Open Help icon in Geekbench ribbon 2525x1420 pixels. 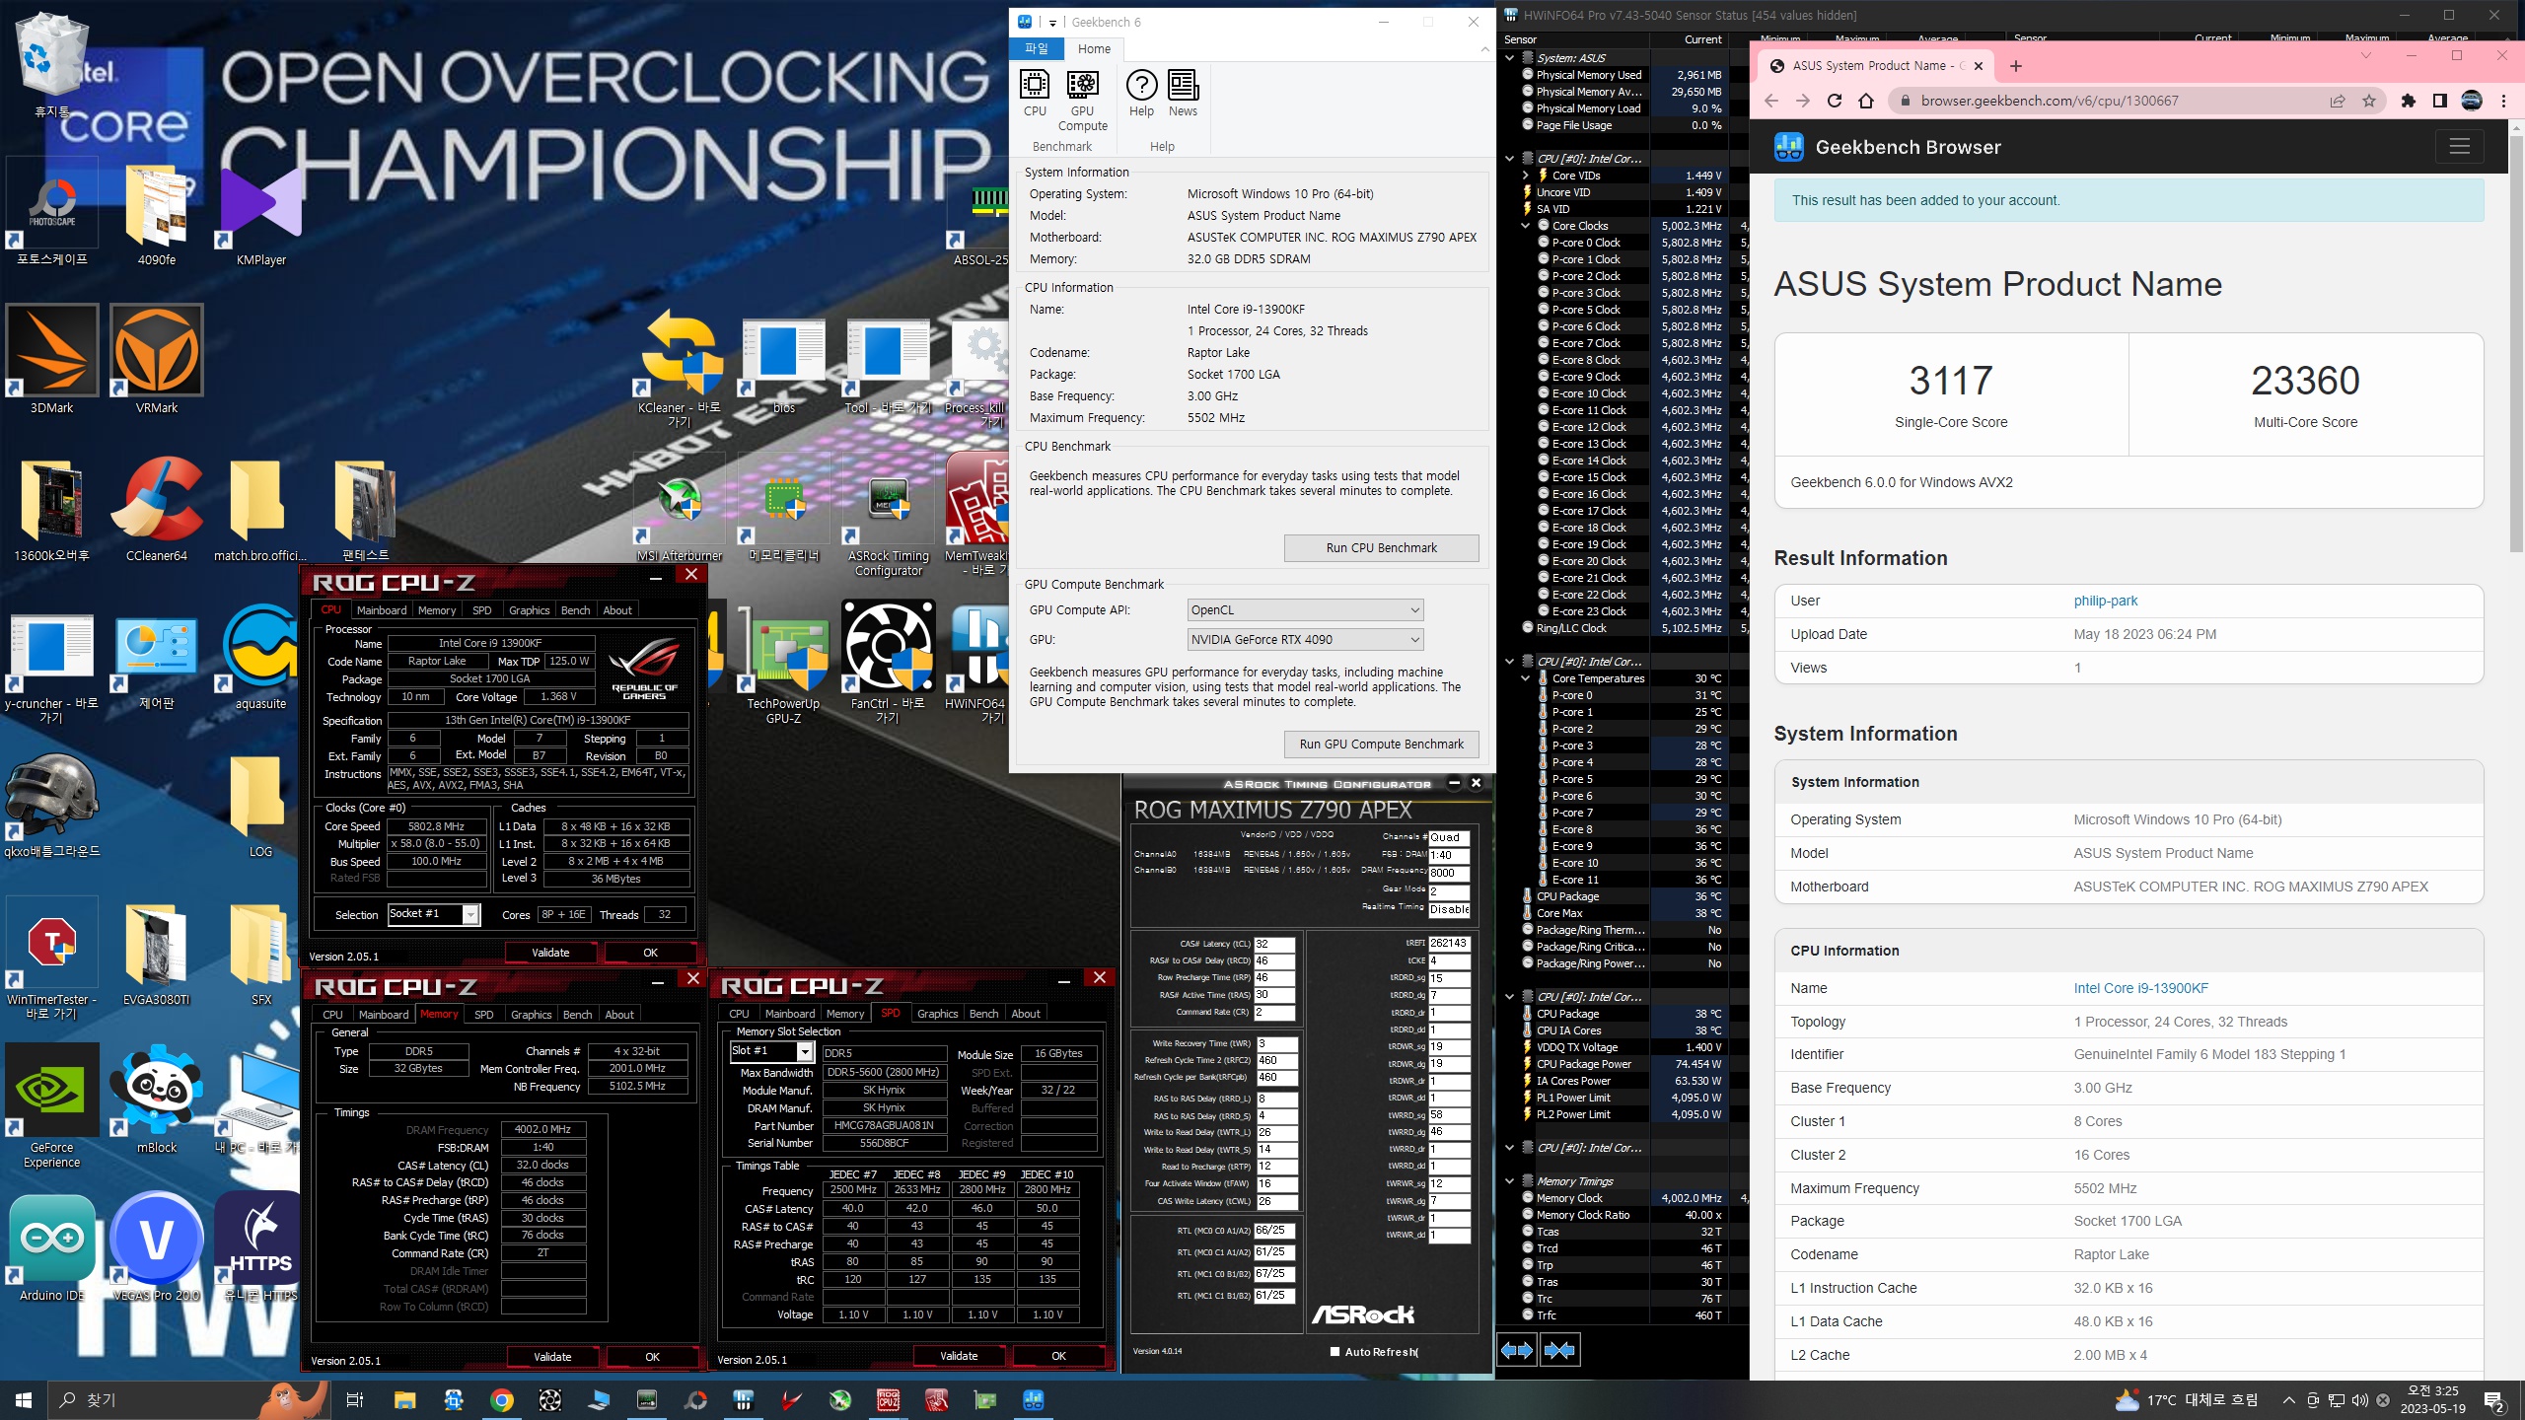(1141, 93)
